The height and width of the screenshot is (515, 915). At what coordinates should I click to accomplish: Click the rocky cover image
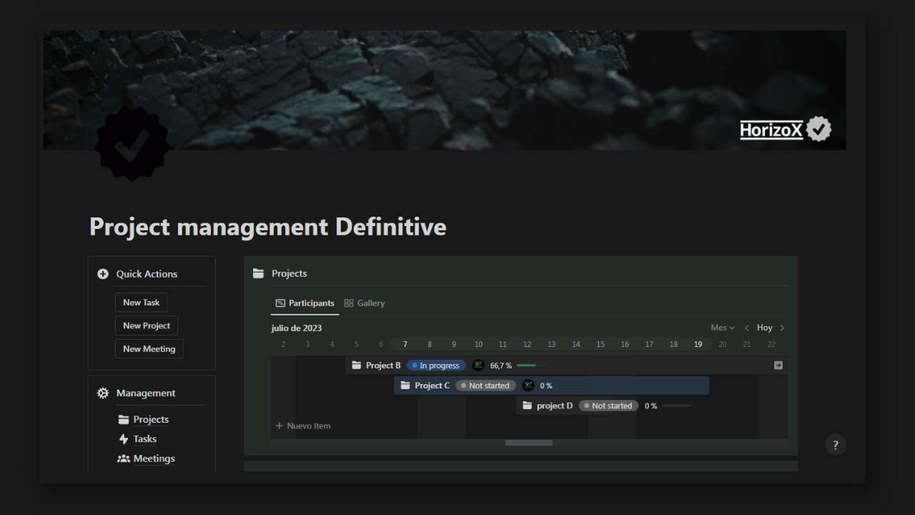tap(444, 90)
